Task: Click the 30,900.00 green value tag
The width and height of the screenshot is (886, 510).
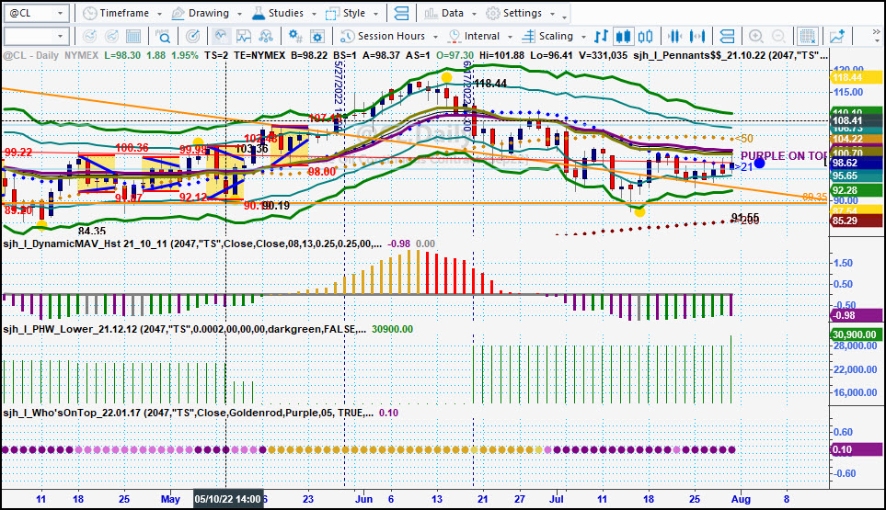Action: pos(856,334)
